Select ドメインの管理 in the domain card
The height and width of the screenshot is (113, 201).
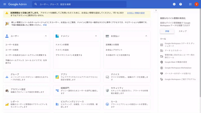tap(62, 45)
